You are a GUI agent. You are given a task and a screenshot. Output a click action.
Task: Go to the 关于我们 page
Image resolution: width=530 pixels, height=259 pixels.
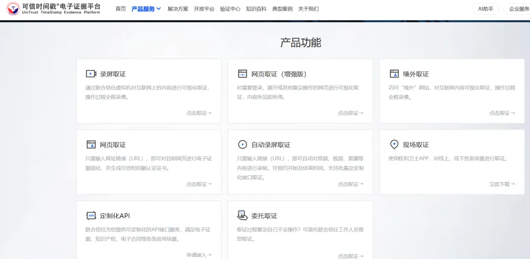[x=308, y=9]
